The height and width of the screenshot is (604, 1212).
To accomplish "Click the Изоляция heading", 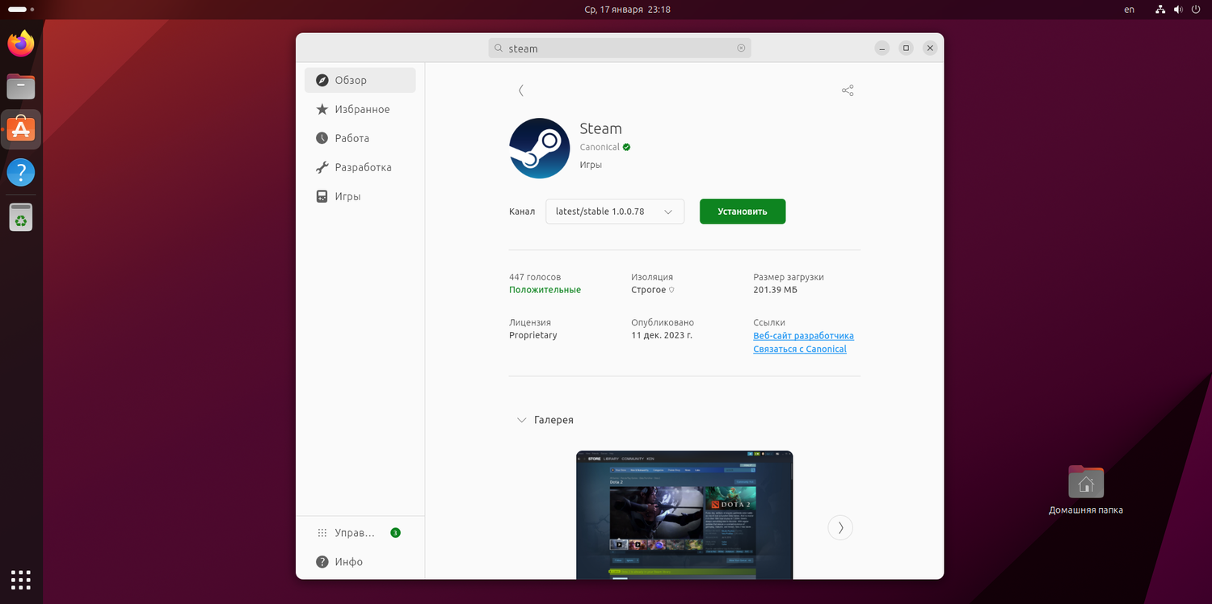I will 652,277.
